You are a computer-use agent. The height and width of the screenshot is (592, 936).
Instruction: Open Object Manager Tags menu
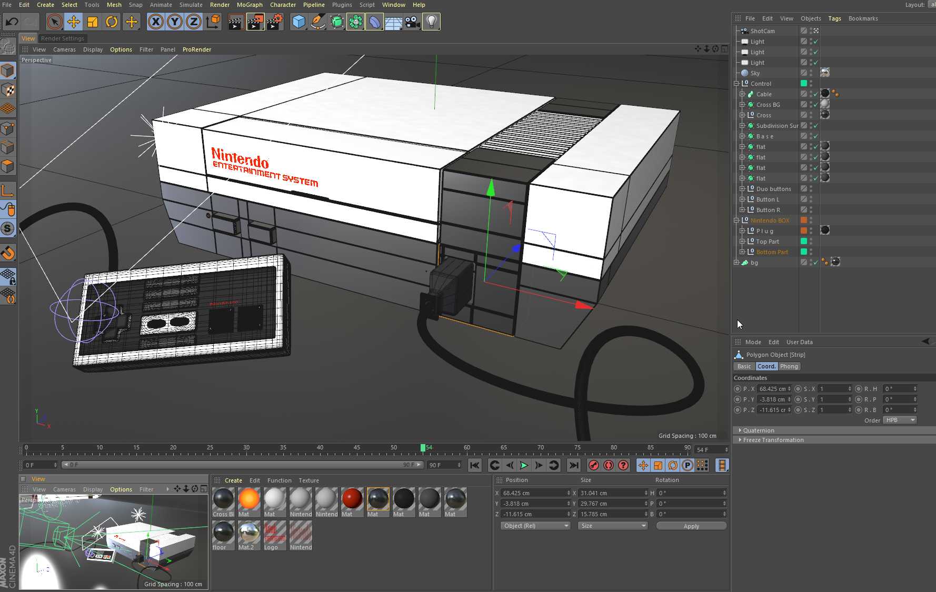pos(834,18)
